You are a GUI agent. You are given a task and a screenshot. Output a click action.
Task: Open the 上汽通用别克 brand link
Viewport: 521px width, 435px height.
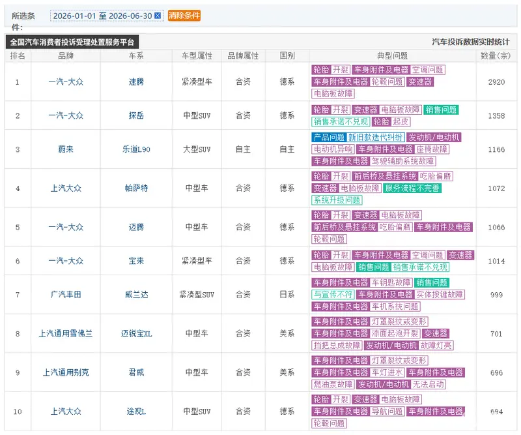pos(66,372)
